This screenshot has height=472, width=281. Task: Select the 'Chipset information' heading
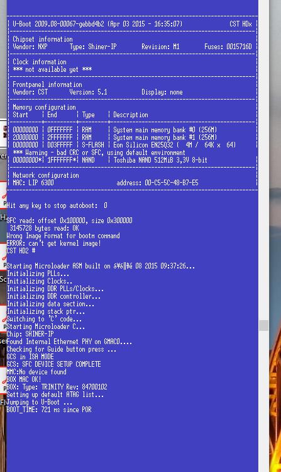pyautogui.click(x=43, y=39)
